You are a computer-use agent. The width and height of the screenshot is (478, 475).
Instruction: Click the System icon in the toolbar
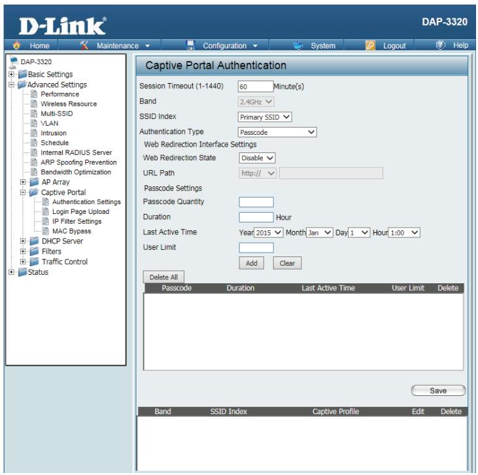[x=298, y=45]
